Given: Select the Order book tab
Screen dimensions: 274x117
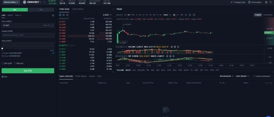Looking at the screenshot, I should coord(64,9).
